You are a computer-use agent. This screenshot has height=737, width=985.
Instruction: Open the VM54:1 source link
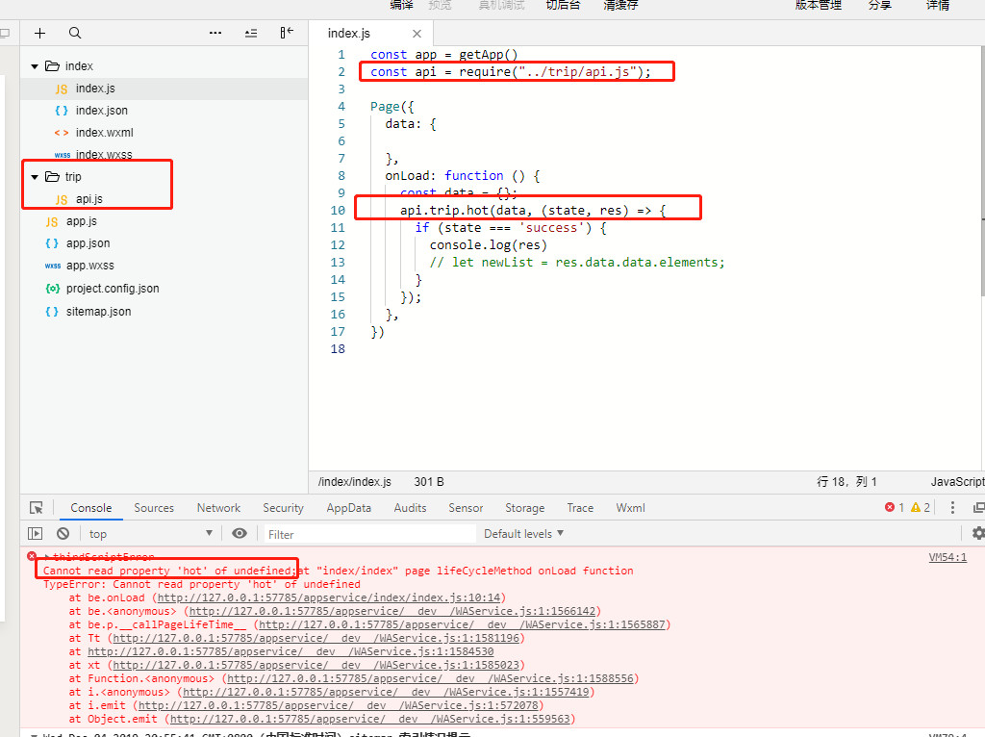[x=947, y=557]
